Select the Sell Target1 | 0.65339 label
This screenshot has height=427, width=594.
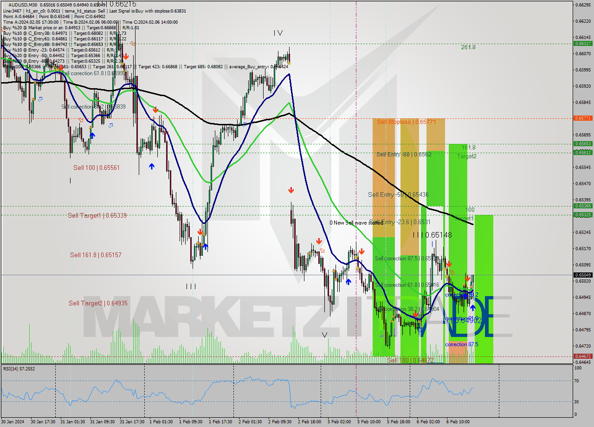coord(97,215)
